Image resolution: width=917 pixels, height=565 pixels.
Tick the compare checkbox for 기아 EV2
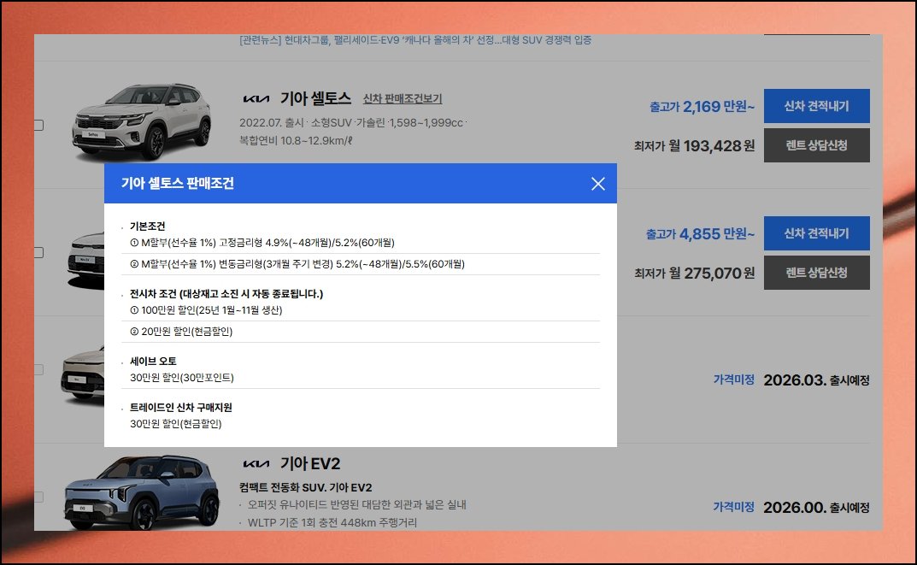(x=38, y=497)
